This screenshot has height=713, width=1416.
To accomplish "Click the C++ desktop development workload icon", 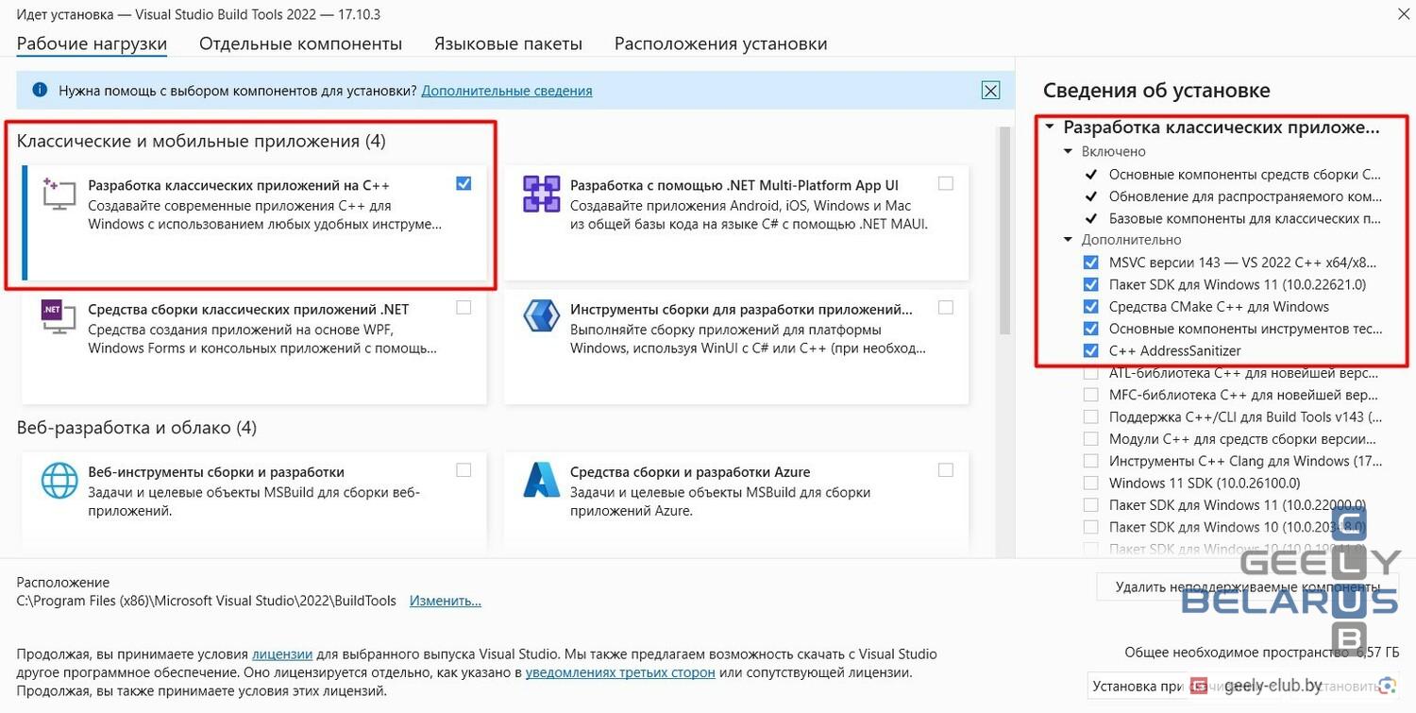I will click(59, 194).
